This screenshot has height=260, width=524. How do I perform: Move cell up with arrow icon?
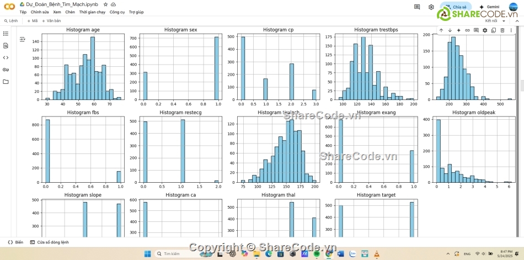441,30
